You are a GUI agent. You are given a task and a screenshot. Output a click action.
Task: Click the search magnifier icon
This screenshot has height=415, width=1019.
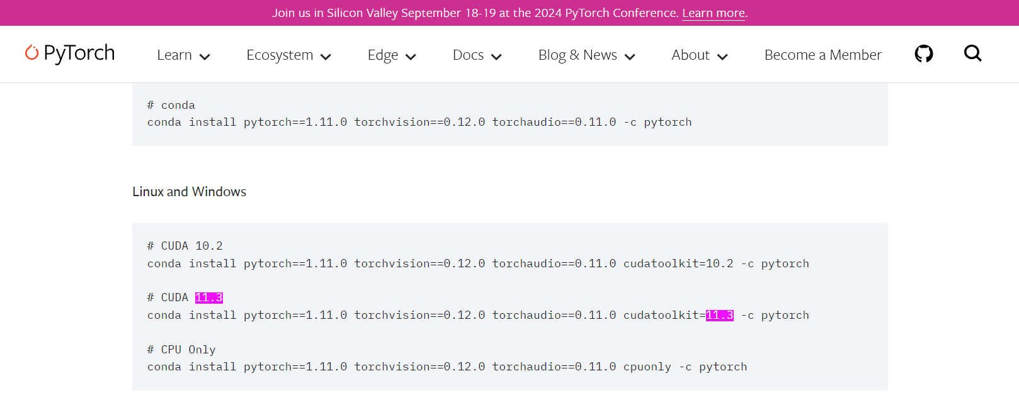click(x=972, y=54)
